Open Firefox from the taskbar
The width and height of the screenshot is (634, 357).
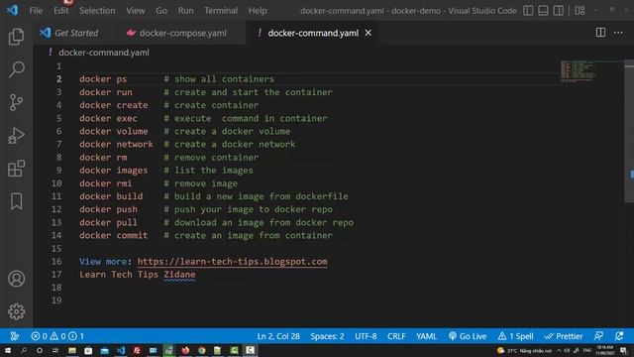[x=185, y=350]
